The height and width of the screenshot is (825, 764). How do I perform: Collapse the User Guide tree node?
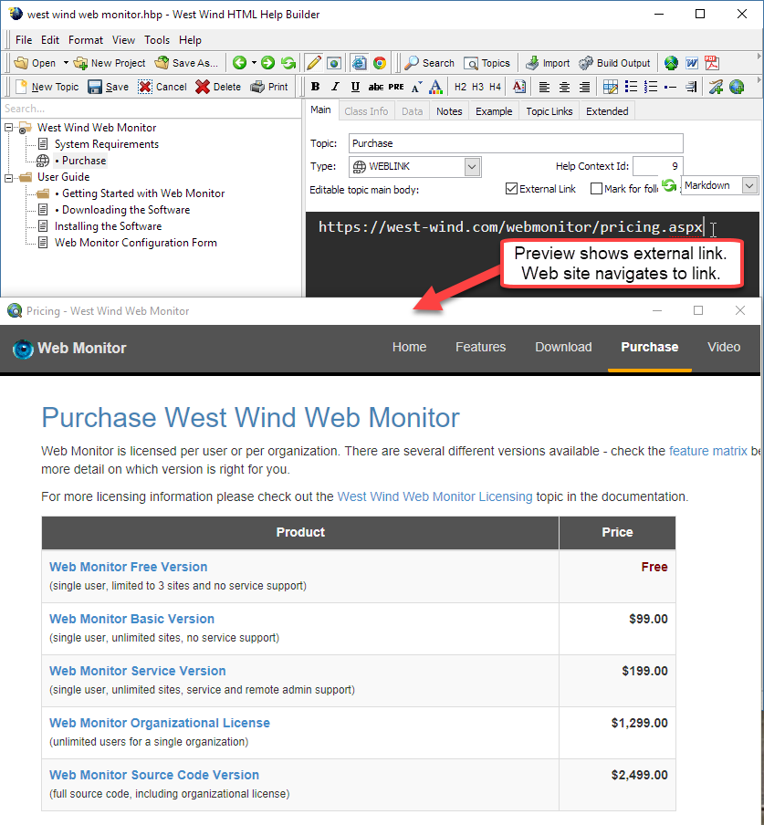click(x=8, y=178)
